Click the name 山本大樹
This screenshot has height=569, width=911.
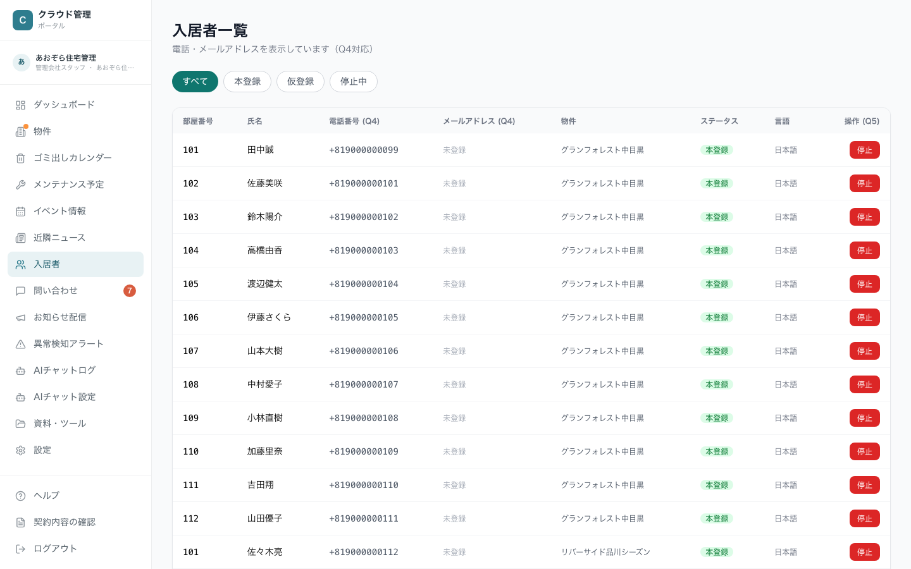pos(265,351)
